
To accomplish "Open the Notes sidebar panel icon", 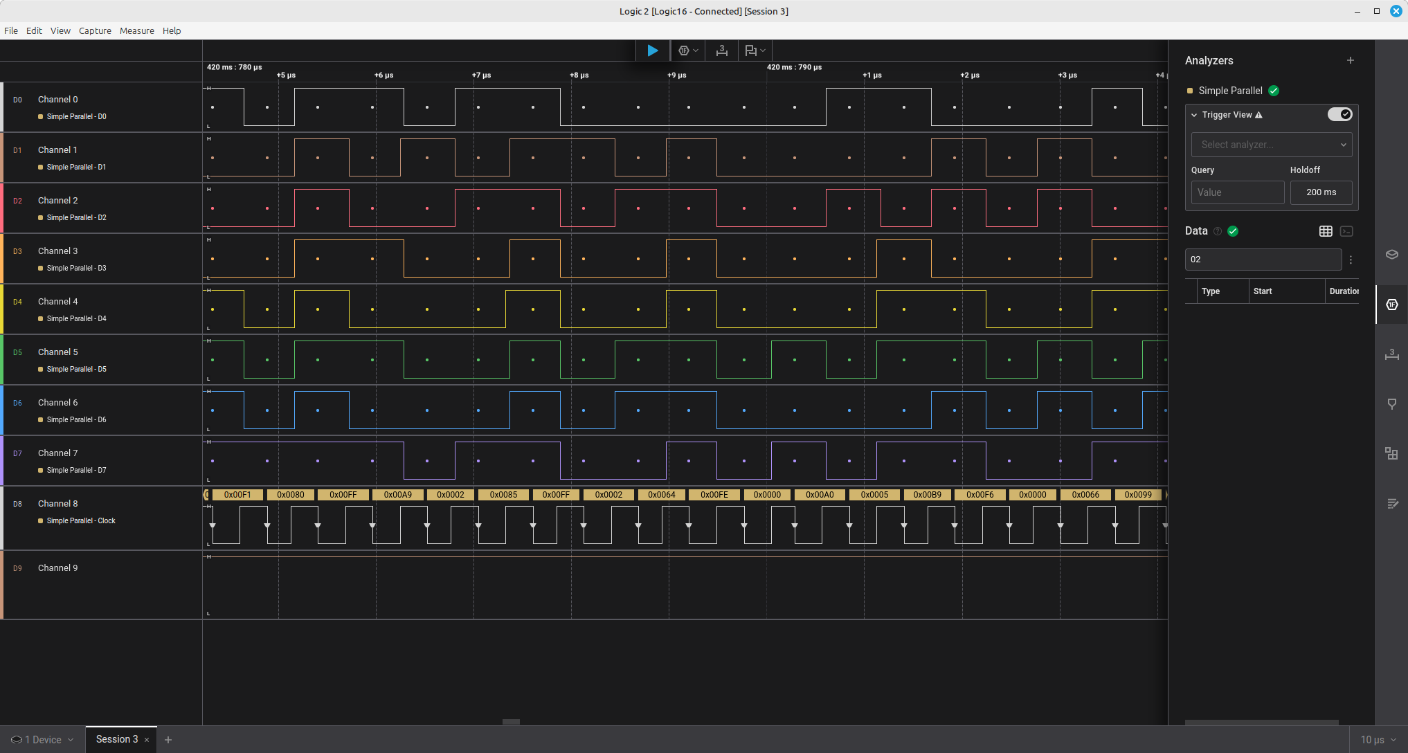I will point(1391,504).
